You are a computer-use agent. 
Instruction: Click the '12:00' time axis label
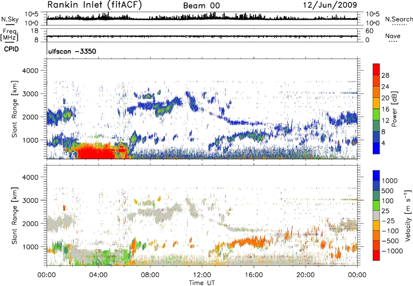coord(202,275)
